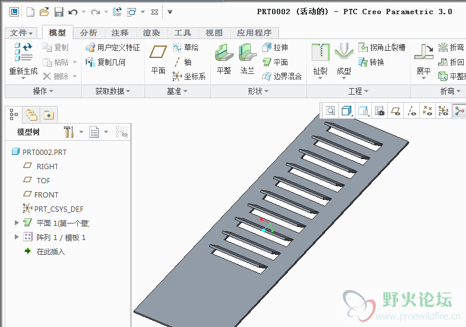Select the 展平 unbend tool

(x=424, y=61)
